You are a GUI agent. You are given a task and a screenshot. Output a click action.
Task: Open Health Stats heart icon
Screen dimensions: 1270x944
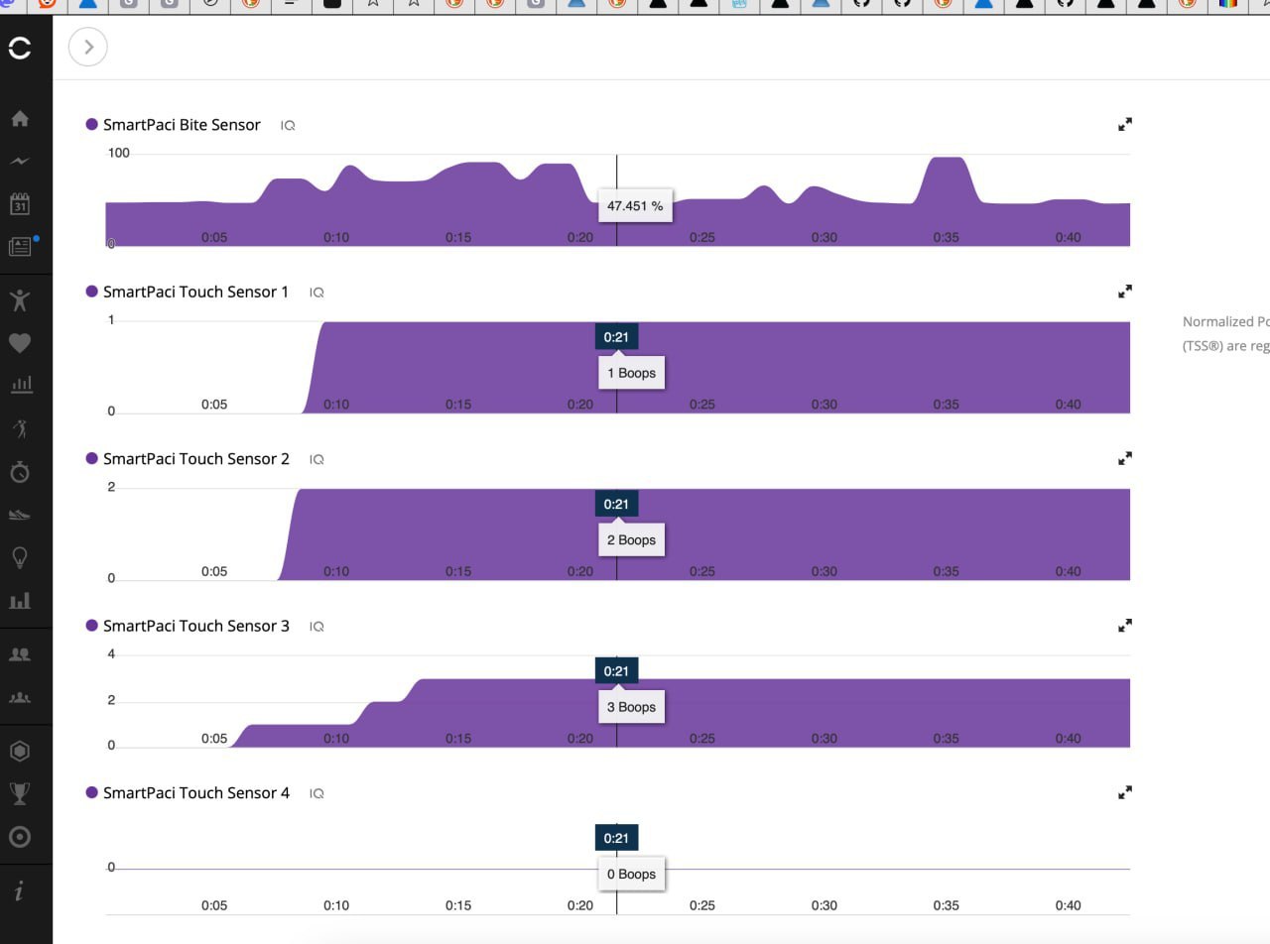click(x=20, y=343)
